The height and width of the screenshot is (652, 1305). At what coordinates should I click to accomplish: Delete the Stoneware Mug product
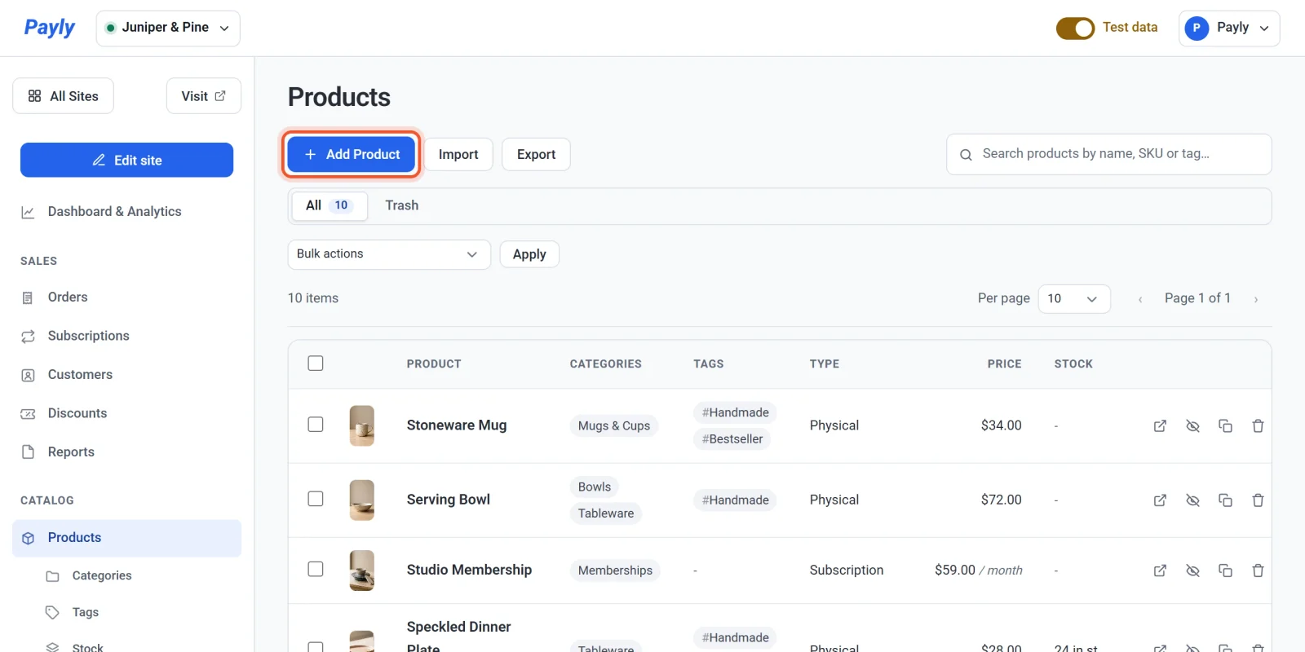1258,426
